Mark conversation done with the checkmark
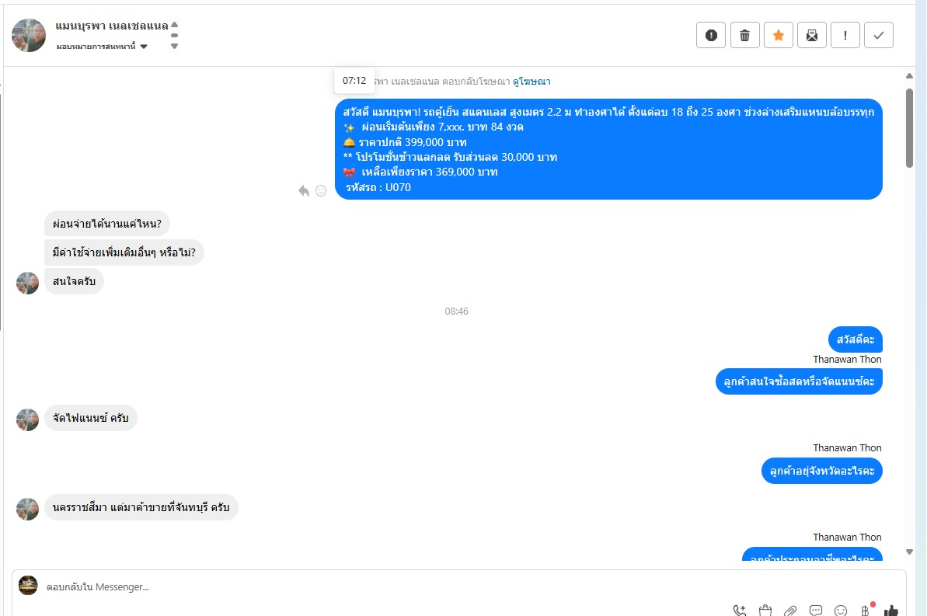 pos(879,36)
